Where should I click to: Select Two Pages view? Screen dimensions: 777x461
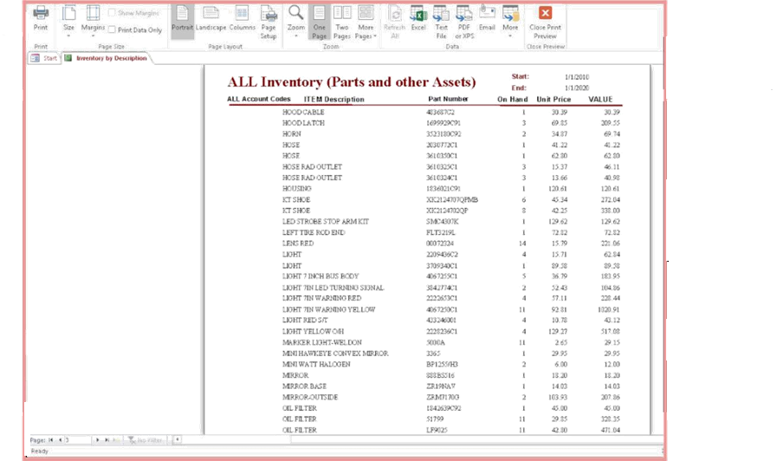(342, 23)
